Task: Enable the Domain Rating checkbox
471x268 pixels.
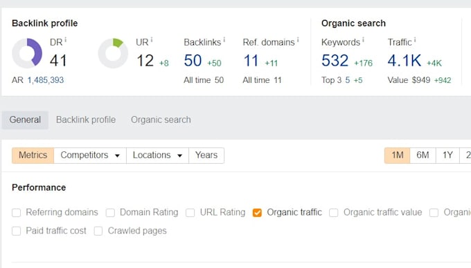Action: pos(110,213)
